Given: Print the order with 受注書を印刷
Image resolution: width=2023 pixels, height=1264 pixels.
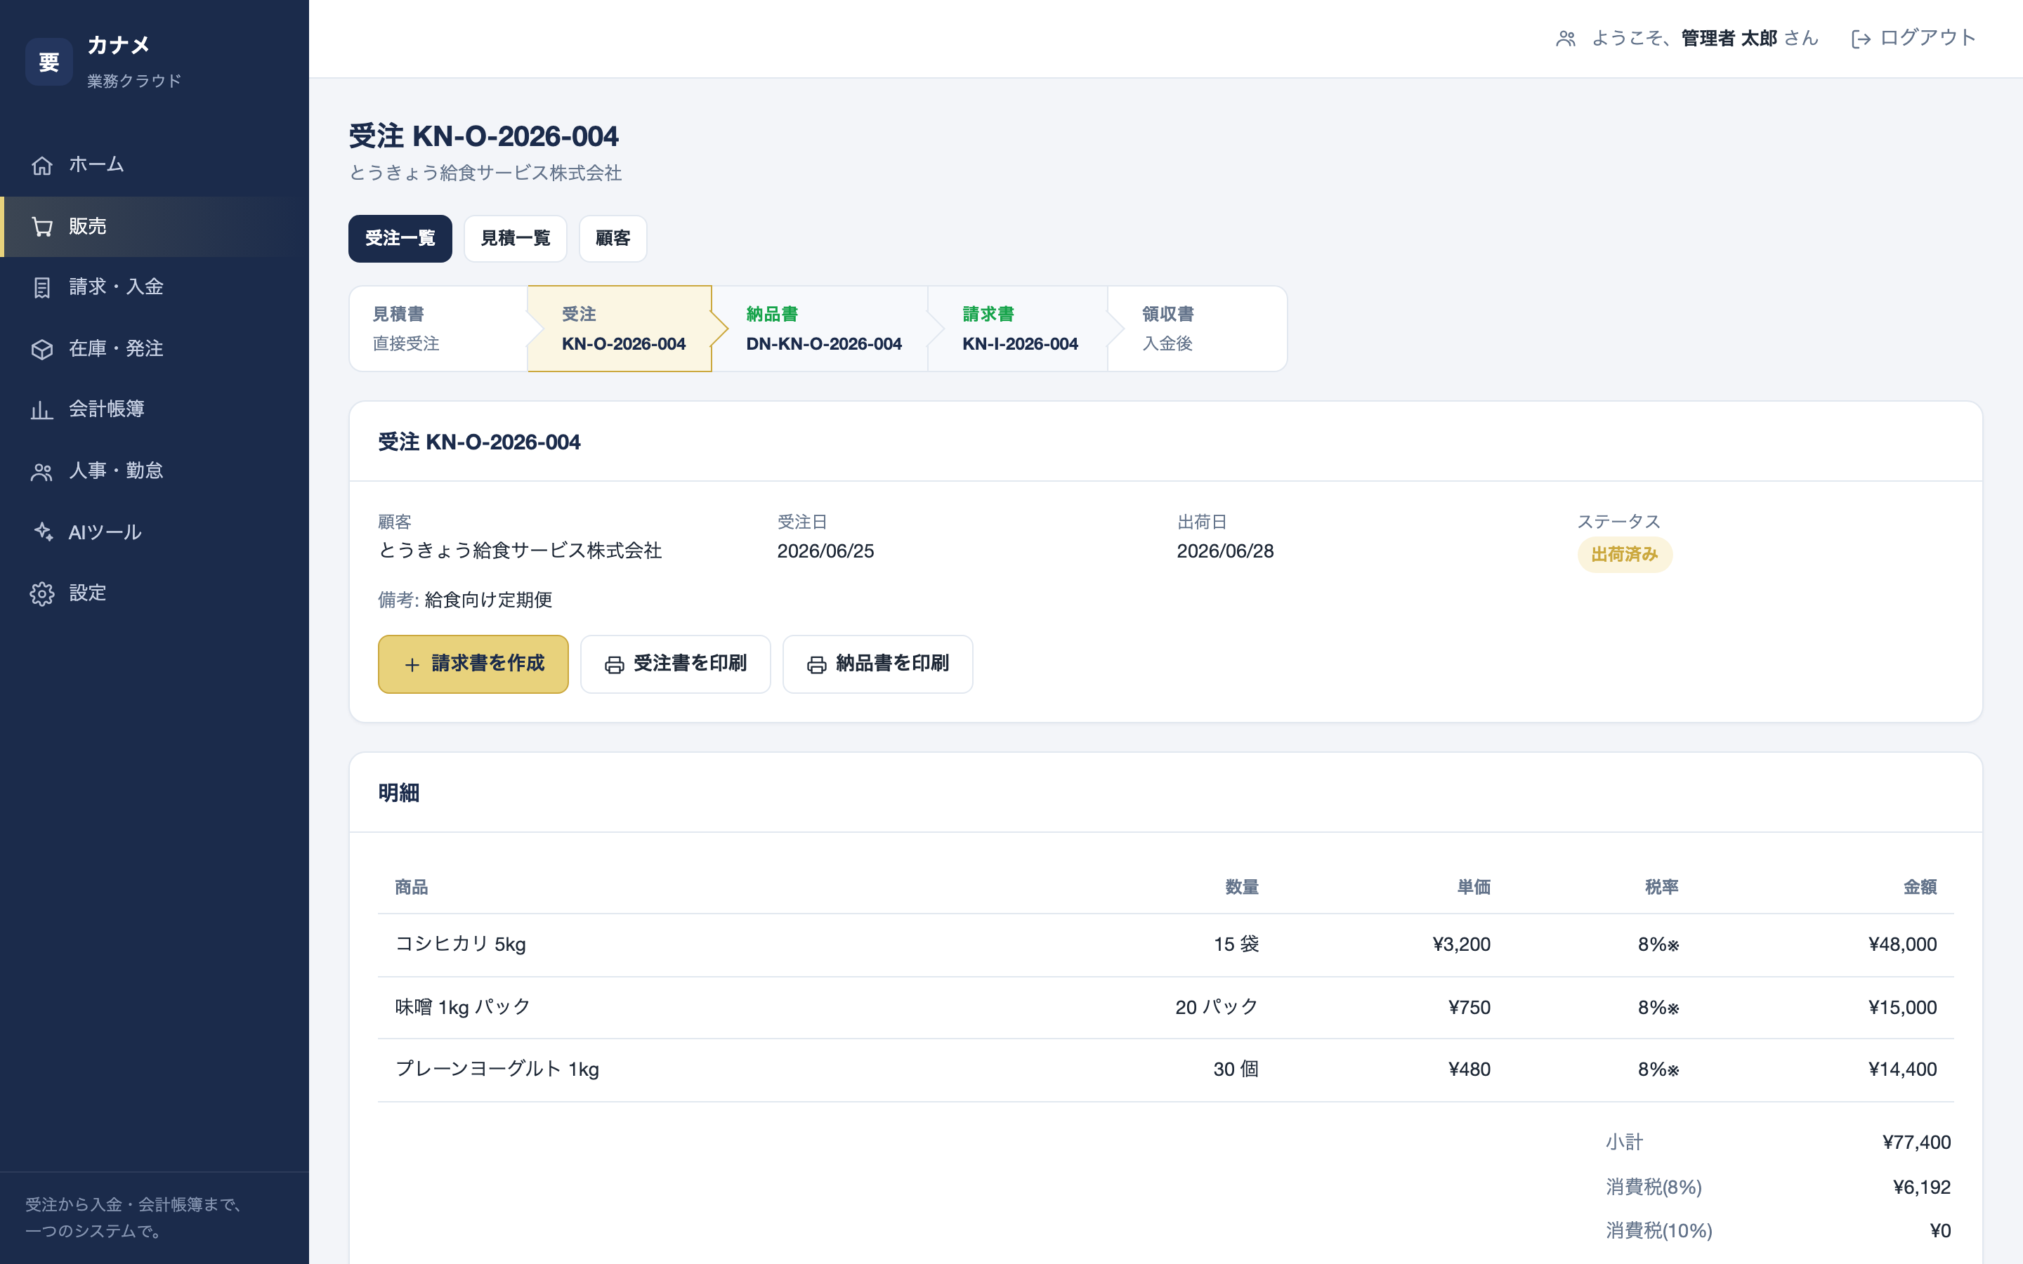Looking at the screenshot, I should (x=676, y=664).
